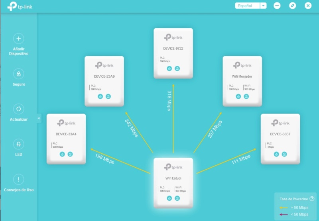This screenshot has height=221, width=319.
Task: Click the 207 Mbps link rate label
Action: [215, 129]
